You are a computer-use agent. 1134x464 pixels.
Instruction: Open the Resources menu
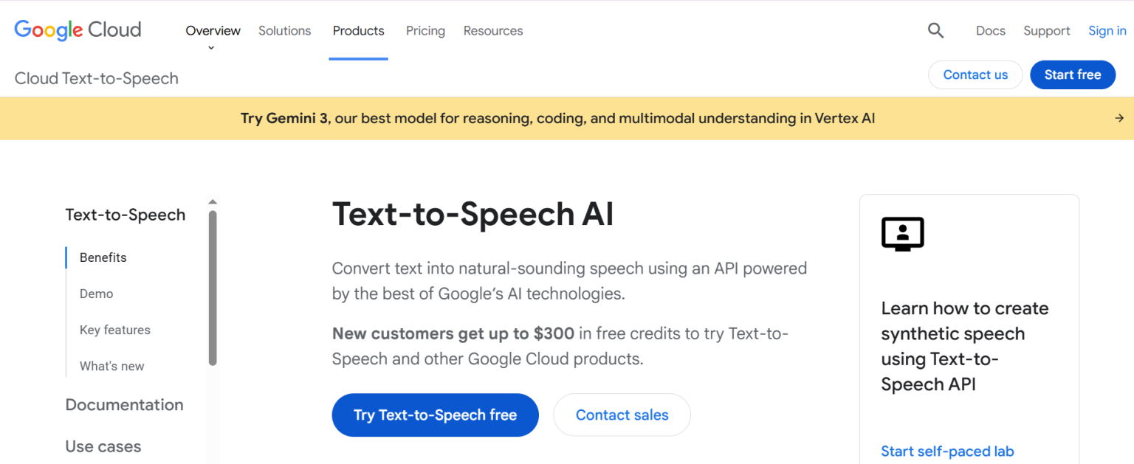pos(492,31)
